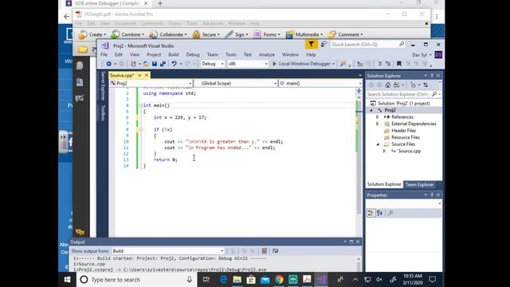Click the Property Pages wrench icon
The image size is (510, 287).
click(390, 213)
